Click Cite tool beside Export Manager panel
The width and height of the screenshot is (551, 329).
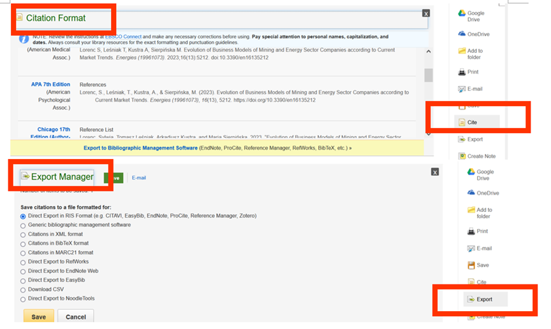click(477, 282)
